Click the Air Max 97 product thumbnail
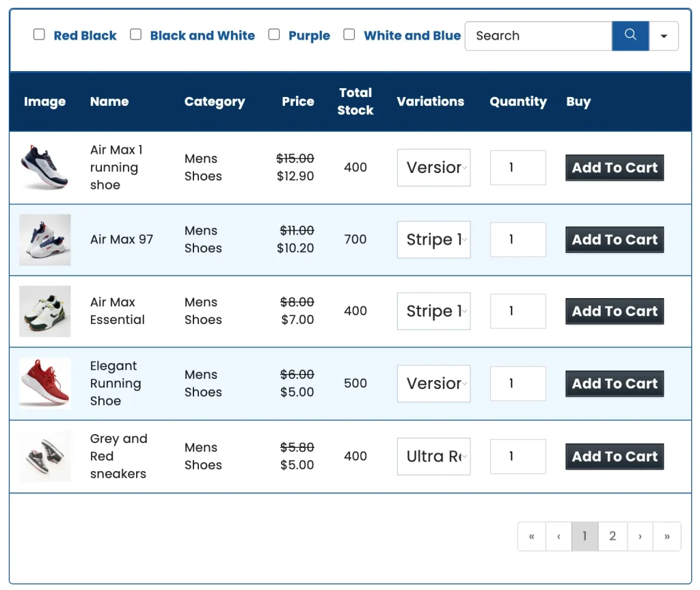The height and width of the screenshot is (590, 700). point(44,239)
